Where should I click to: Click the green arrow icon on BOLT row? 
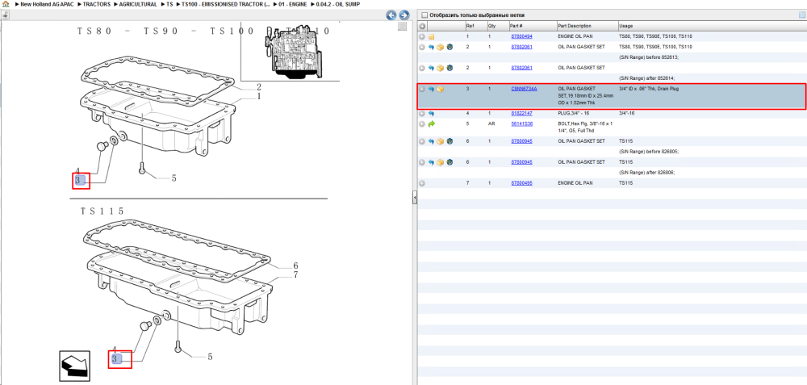(x=431, y=124)
